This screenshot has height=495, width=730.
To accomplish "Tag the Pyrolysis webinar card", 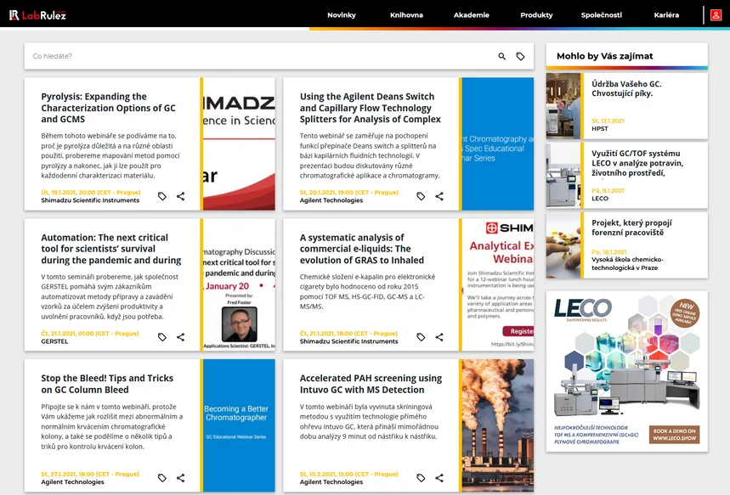I will [x=162, y=196].
